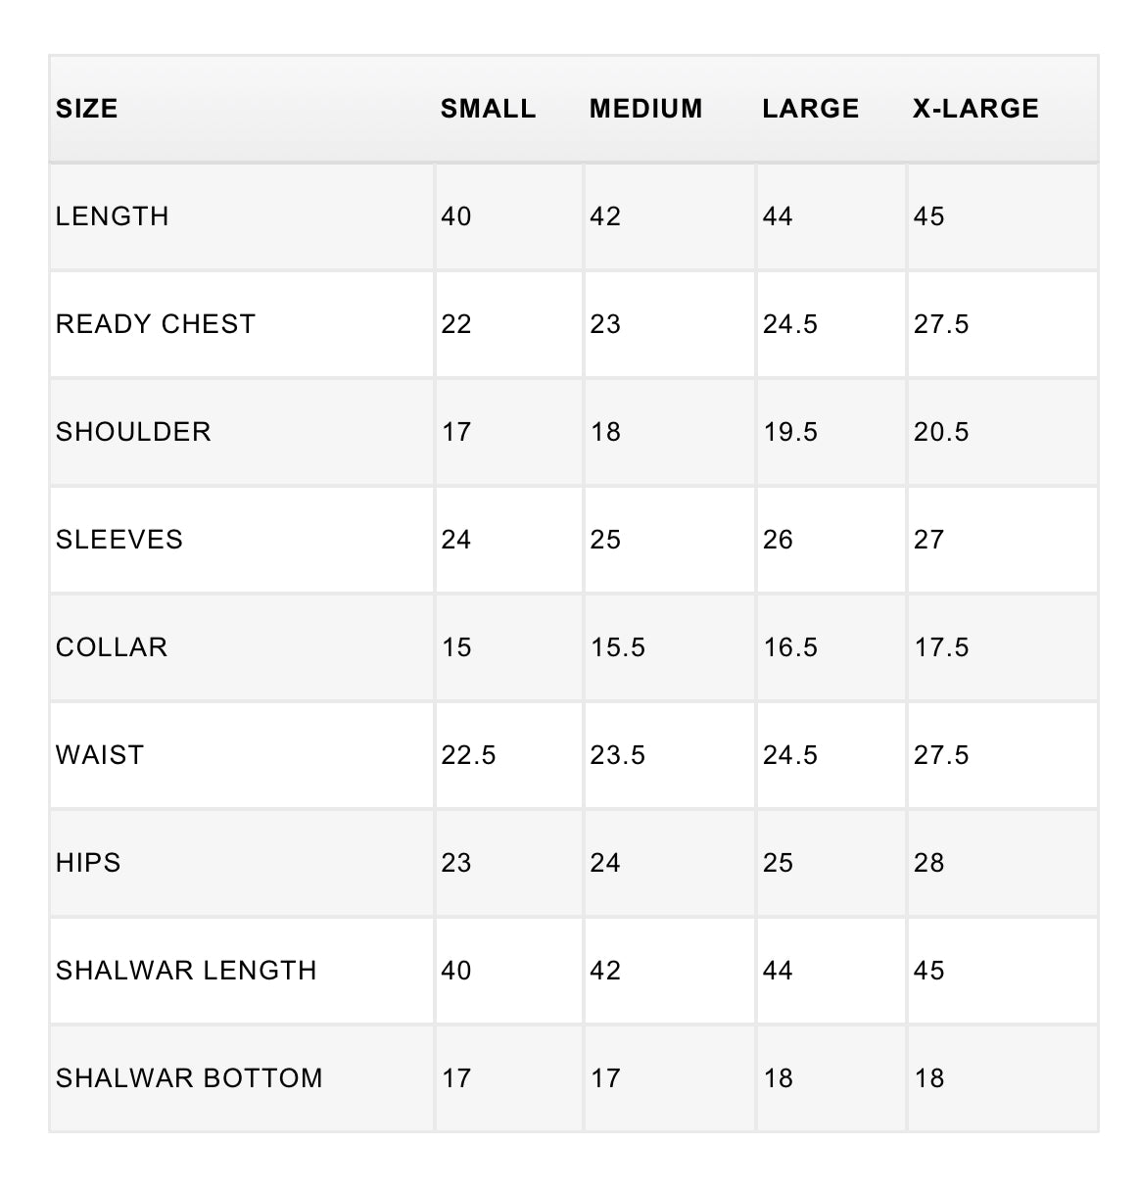Click the X-LARGE column header

click(x=975, y=109)
